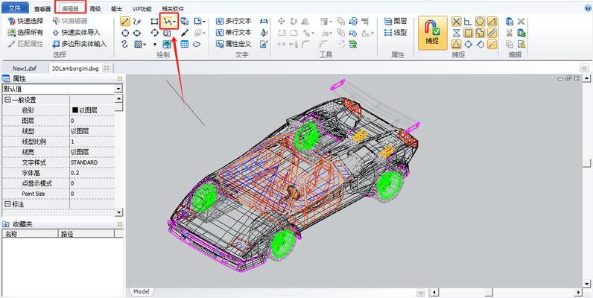Viewport: 593px width, 298px height.
Task: Open the 文件 menu tab
Action: (15, 7)
